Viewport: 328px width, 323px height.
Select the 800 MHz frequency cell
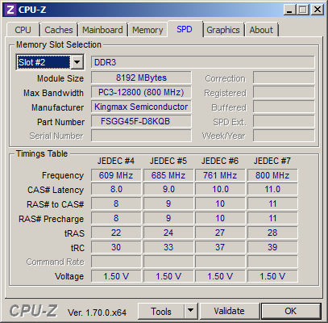272,175
